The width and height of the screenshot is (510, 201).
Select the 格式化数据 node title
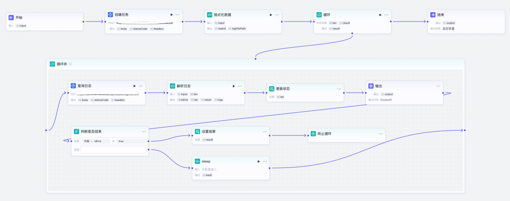point(222,15)
